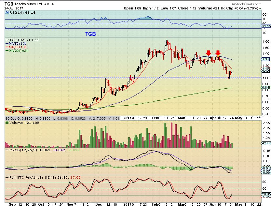Image resolution: width=271 pixels, height=206 pixels.
Task: Click the 'Feb' label on middle date axis
Action: (x=155, y=118)
